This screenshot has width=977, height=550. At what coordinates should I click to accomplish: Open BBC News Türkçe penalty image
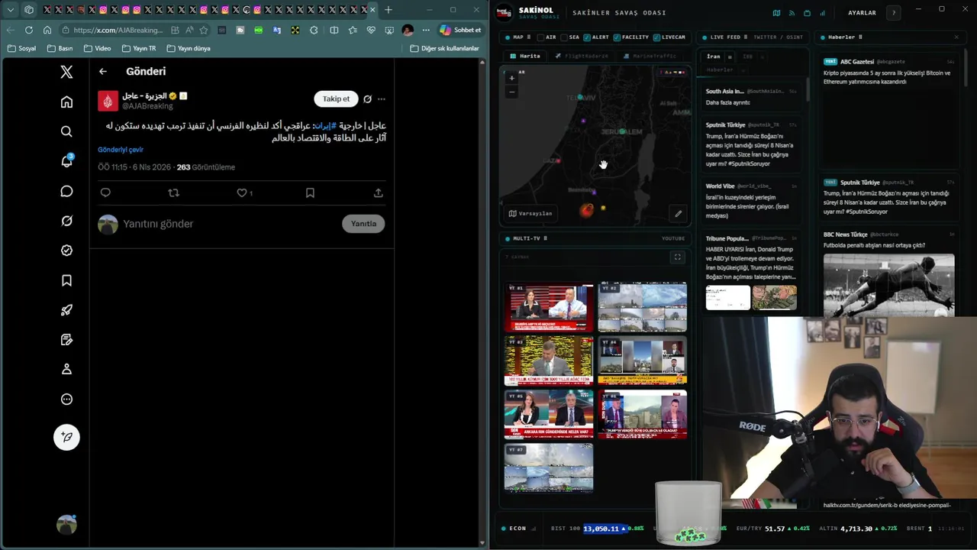tap(888, 284)
